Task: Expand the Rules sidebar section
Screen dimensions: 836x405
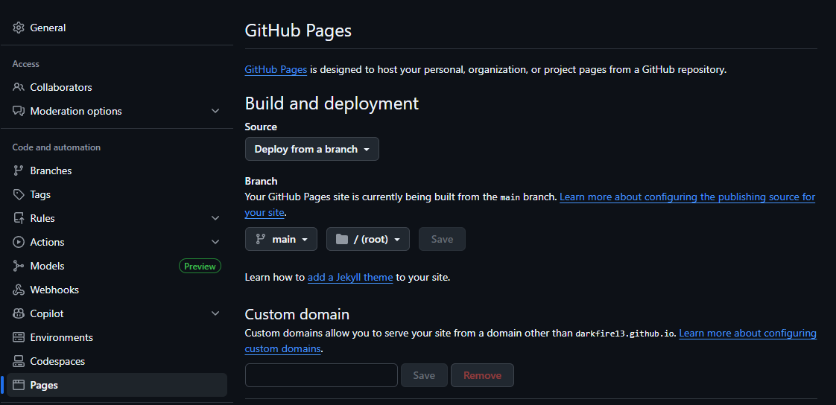Action: (x=215, y=218)
